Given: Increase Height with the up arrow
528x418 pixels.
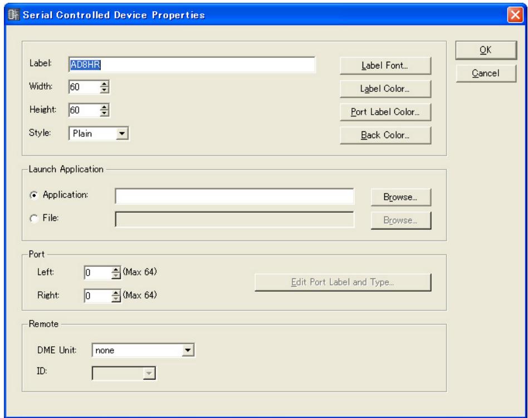Looking at the screenshot, I should click(104, 107).
